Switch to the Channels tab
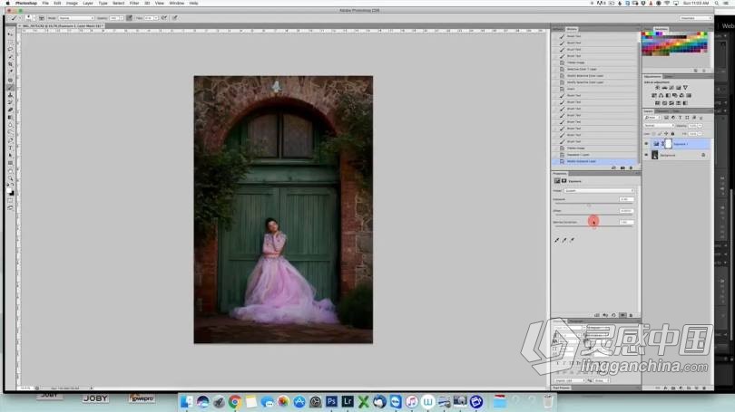Screen dimensions: 735x412 click(662, 111)
